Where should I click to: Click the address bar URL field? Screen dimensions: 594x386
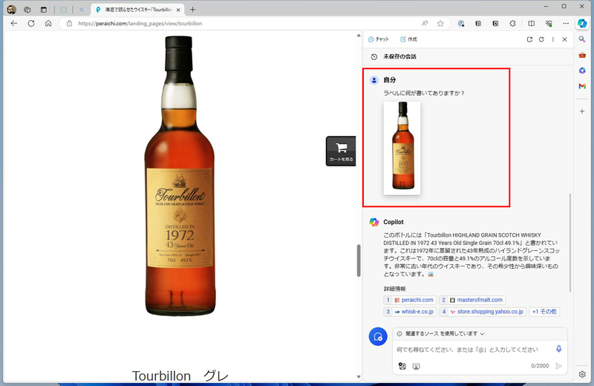pyautogui.click(x=243, y=24)
